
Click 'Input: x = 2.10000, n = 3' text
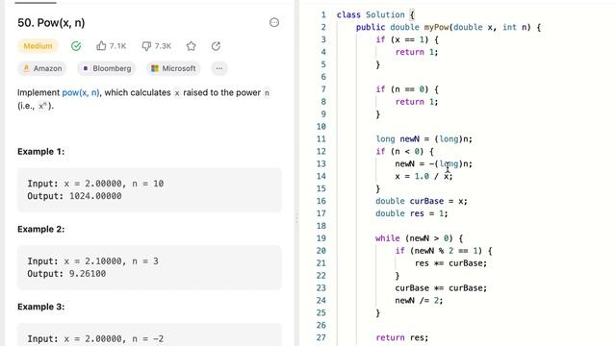click(92, 261)
